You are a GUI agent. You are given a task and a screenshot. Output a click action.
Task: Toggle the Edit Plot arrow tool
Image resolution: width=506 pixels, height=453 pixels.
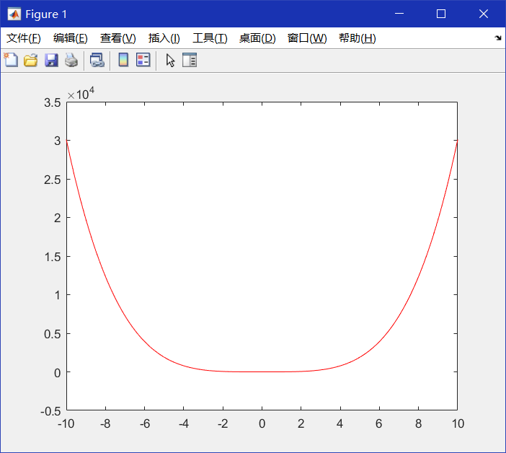point(170,60)
